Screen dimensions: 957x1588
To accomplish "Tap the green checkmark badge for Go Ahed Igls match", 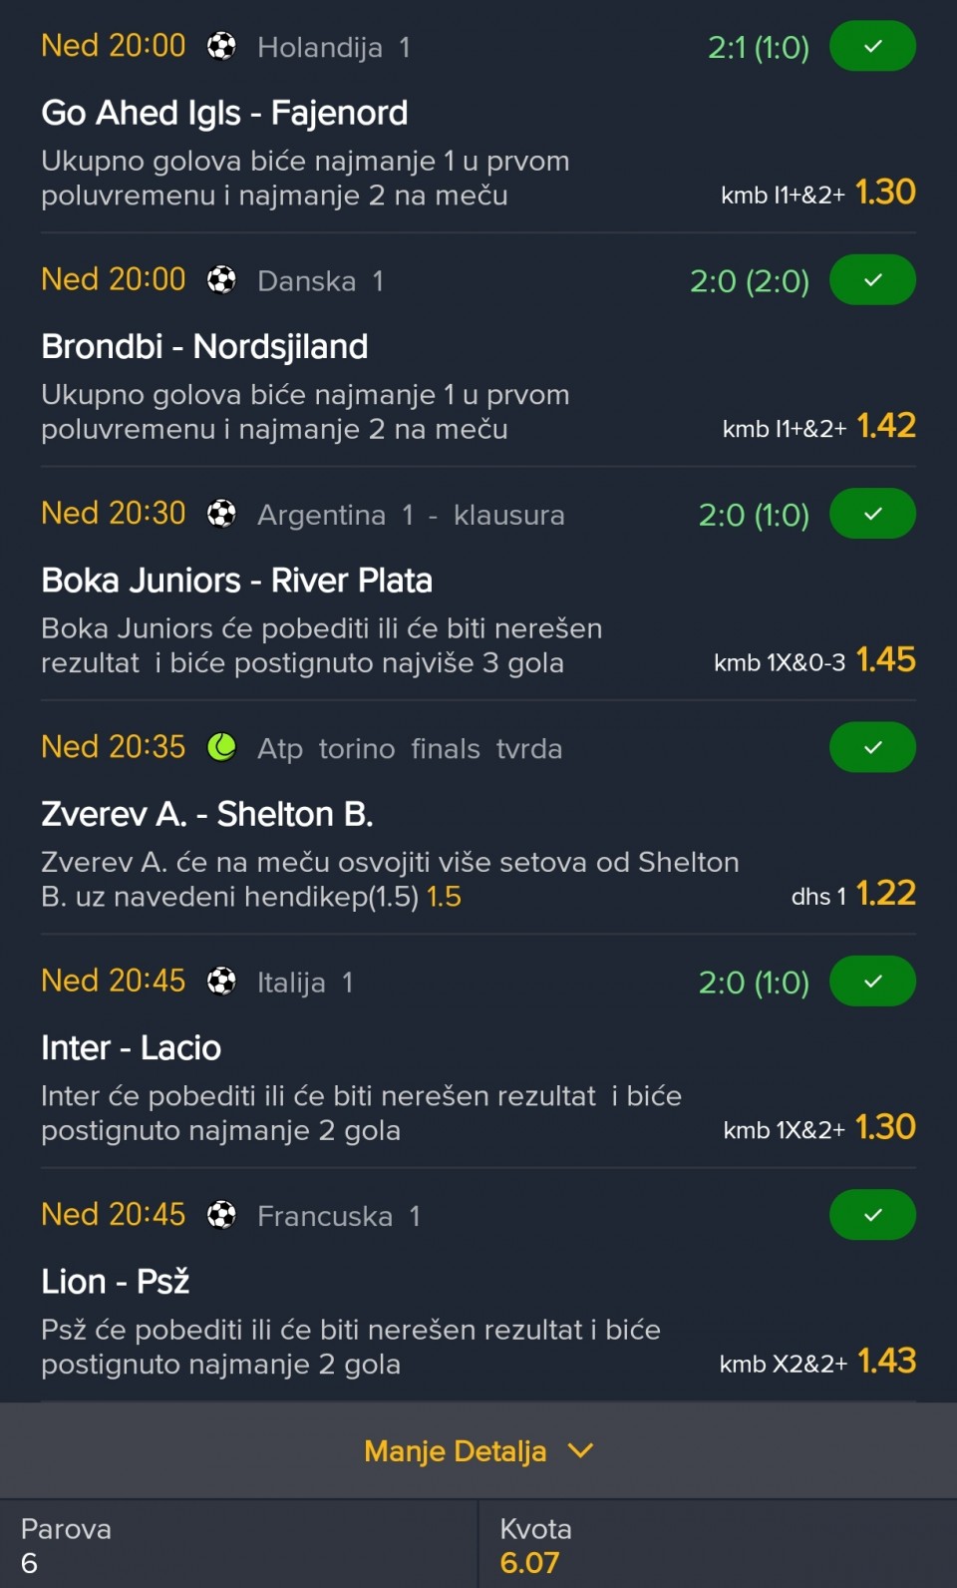I will pyautogui.click(x=872, y=46).
